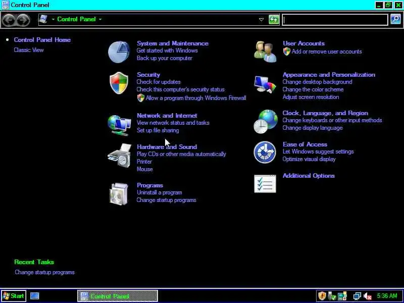
Task: Open the Appearance and Personalization monitor icon
Action: click(265, 84)
